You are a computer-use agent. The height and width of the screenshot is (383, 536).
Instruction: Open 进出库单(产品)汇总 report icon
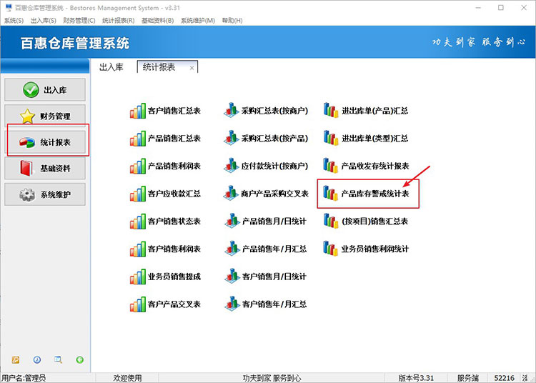(331, 110)
